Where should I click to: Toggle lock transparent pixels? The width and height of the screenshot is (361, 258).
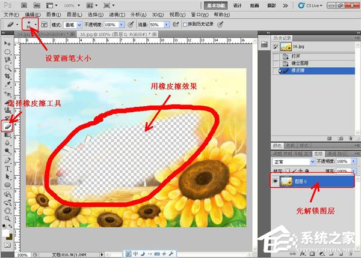click(288, 171)
